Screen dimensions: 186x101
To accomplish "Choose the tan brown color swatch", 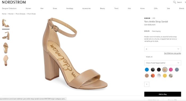I will click(x=147, y=76).
